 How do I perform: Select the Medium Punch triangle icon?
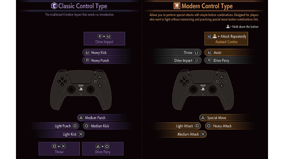81,118
